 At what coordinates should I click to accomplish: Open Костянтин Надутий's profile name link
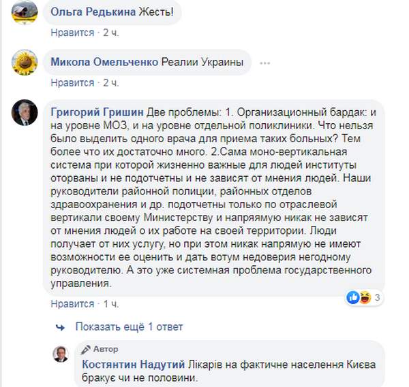(125, 364)
